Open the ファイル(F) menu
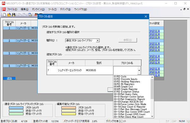The height and width of the screenshot is (123, 190). [x=12, y=9]
